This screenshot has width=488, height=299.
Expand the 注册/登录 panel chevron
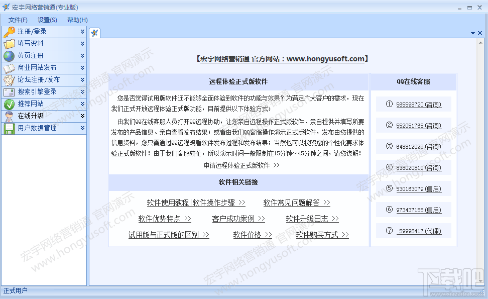82,32
